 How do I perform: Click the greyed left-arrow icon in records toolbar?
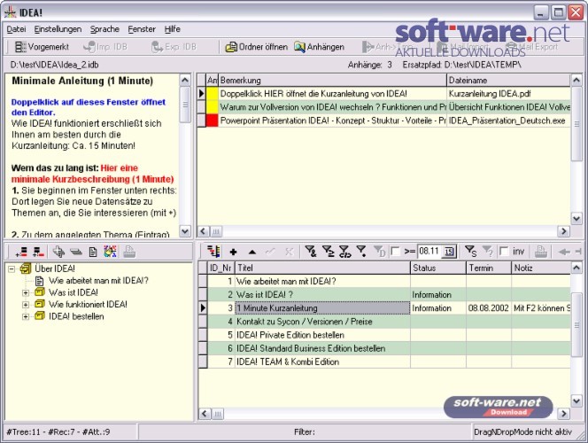click(x=563, y=252)
